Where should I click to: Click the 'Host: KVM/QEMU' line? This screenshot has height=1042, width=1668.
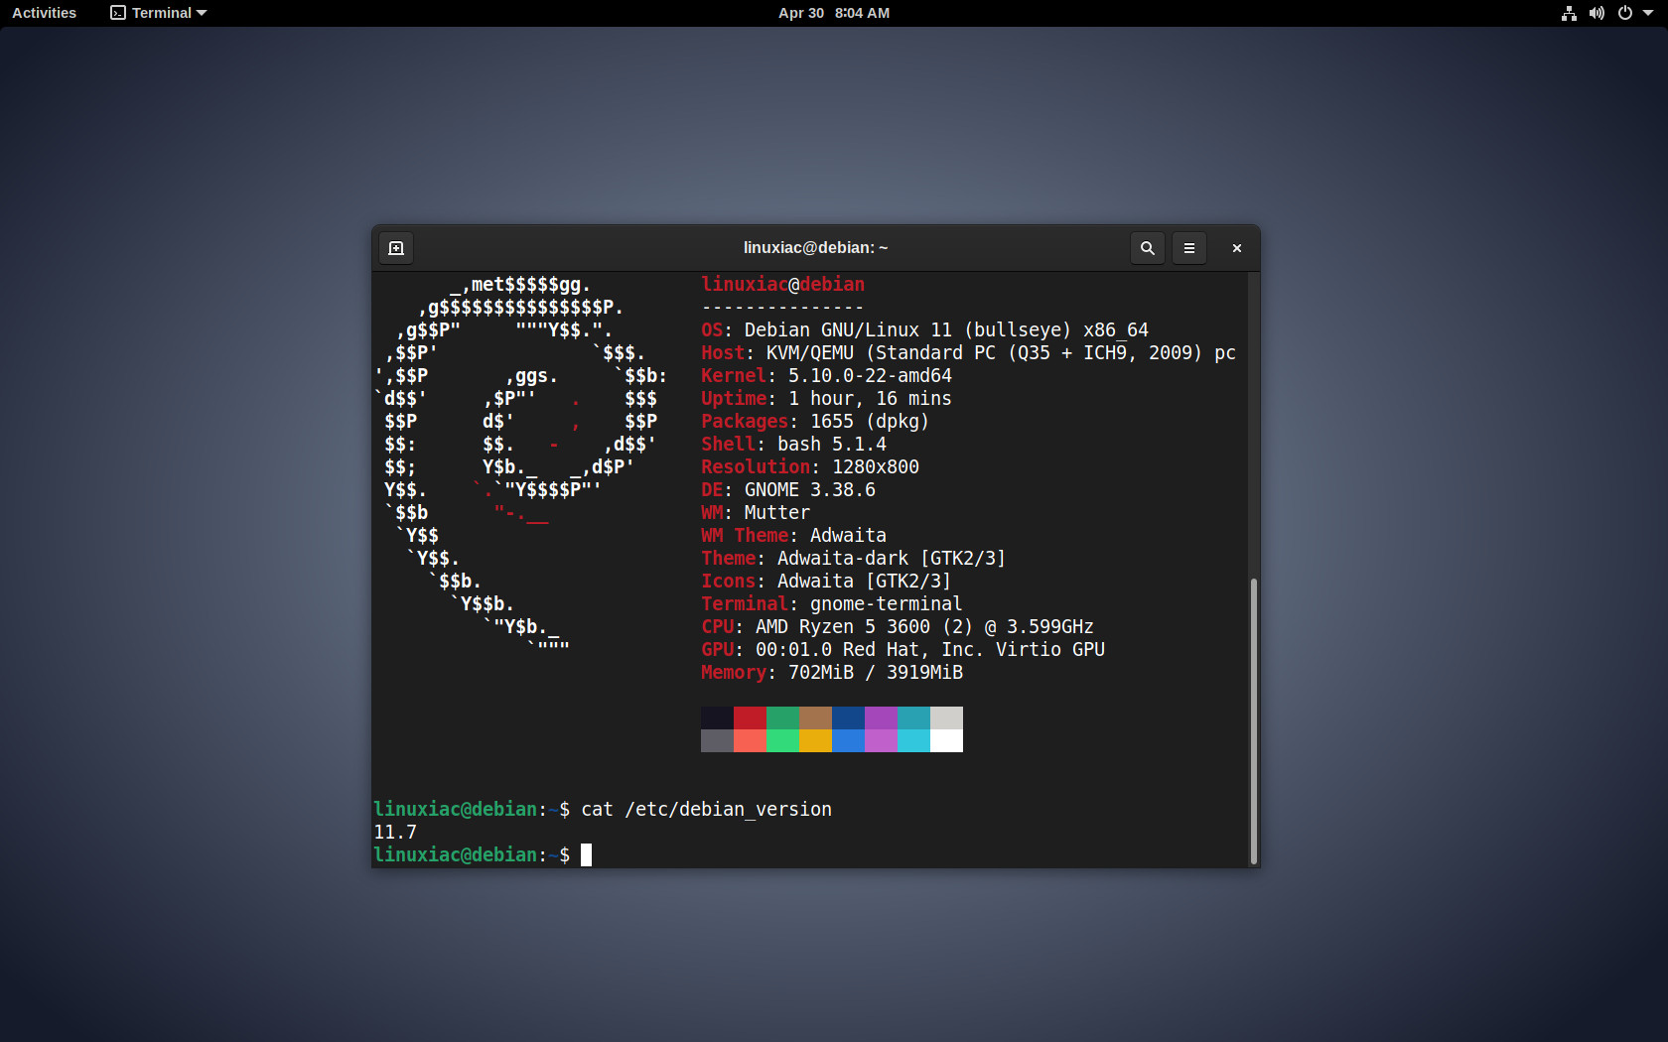[x=968, y=352]
